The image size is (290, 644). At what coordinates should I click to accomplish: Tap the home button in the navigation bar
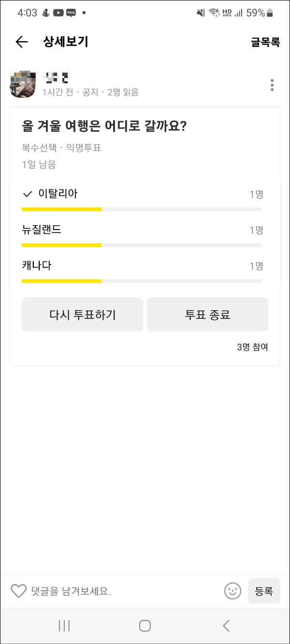tap(145, 626)
